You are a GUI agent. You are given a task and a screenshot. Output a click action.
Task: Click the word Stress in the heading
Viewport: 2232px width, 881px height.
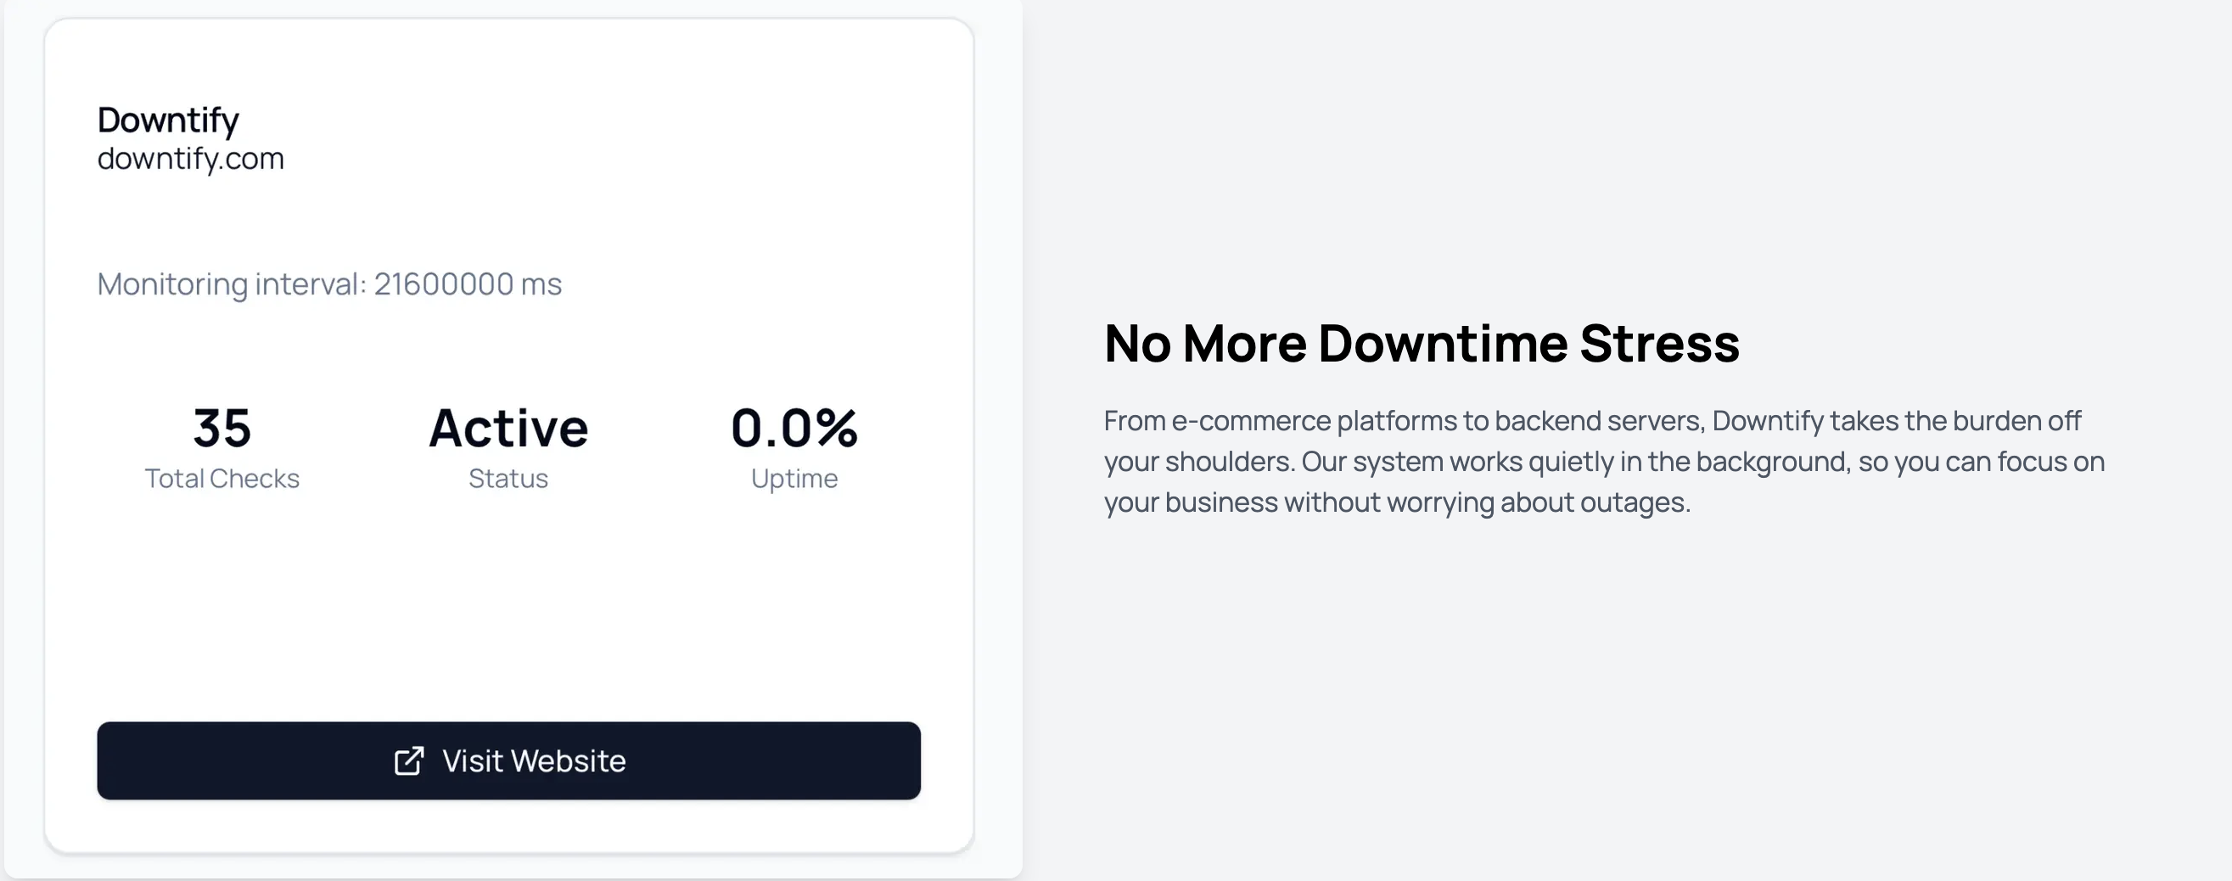click(x=1659, y=343)
